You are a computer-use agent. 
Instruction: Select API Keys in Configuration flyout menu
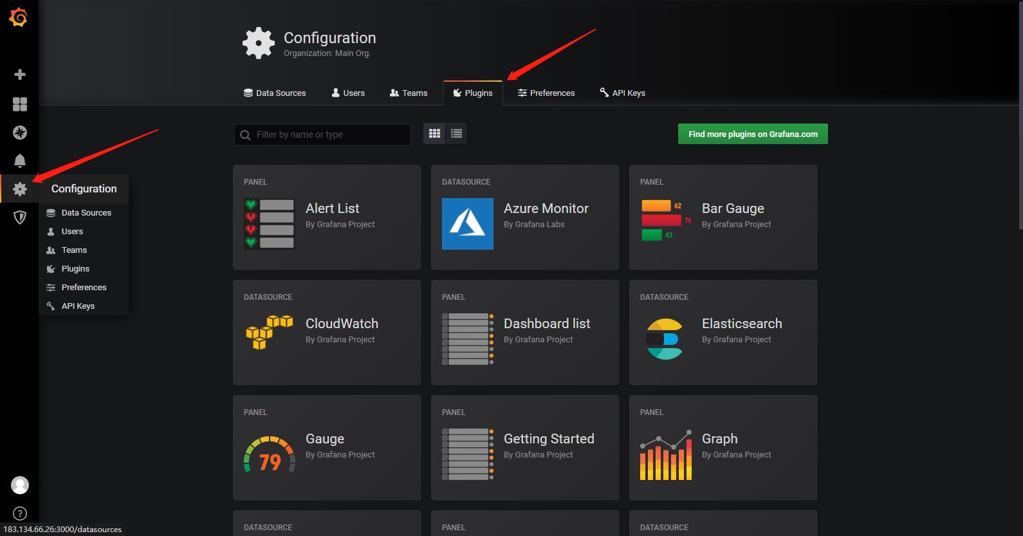tap(84, 306)
